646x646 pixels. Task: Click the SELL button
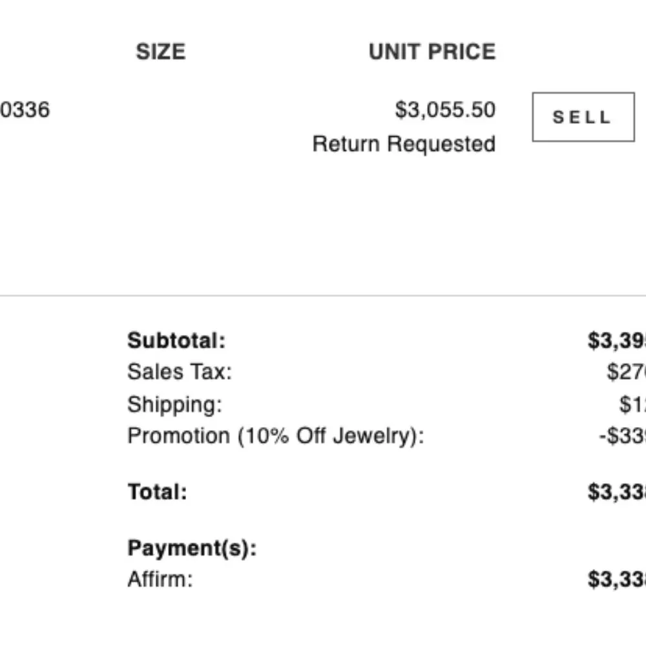pos(583,117)
